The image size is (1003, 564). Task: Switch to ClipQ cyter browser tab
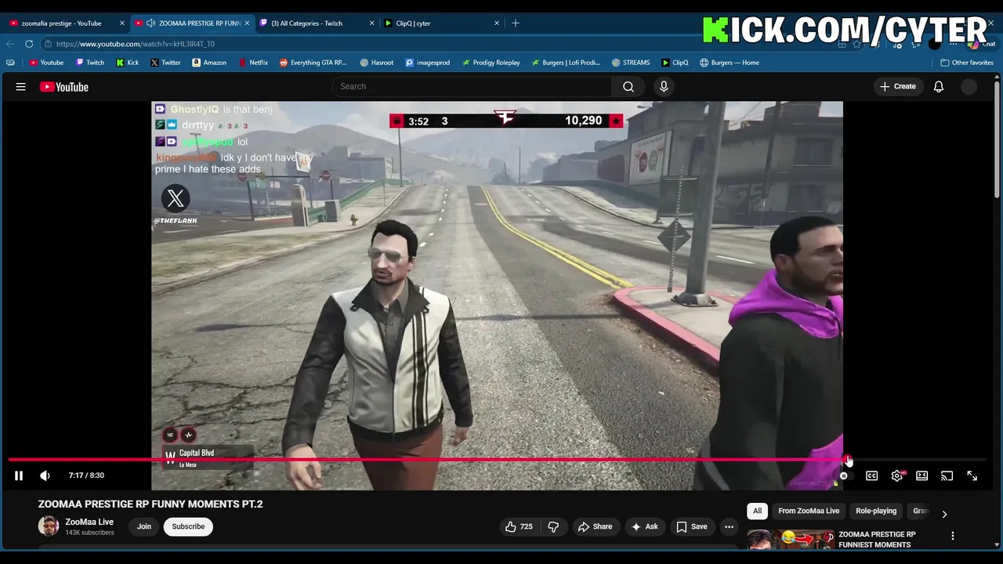pos(441,23)
